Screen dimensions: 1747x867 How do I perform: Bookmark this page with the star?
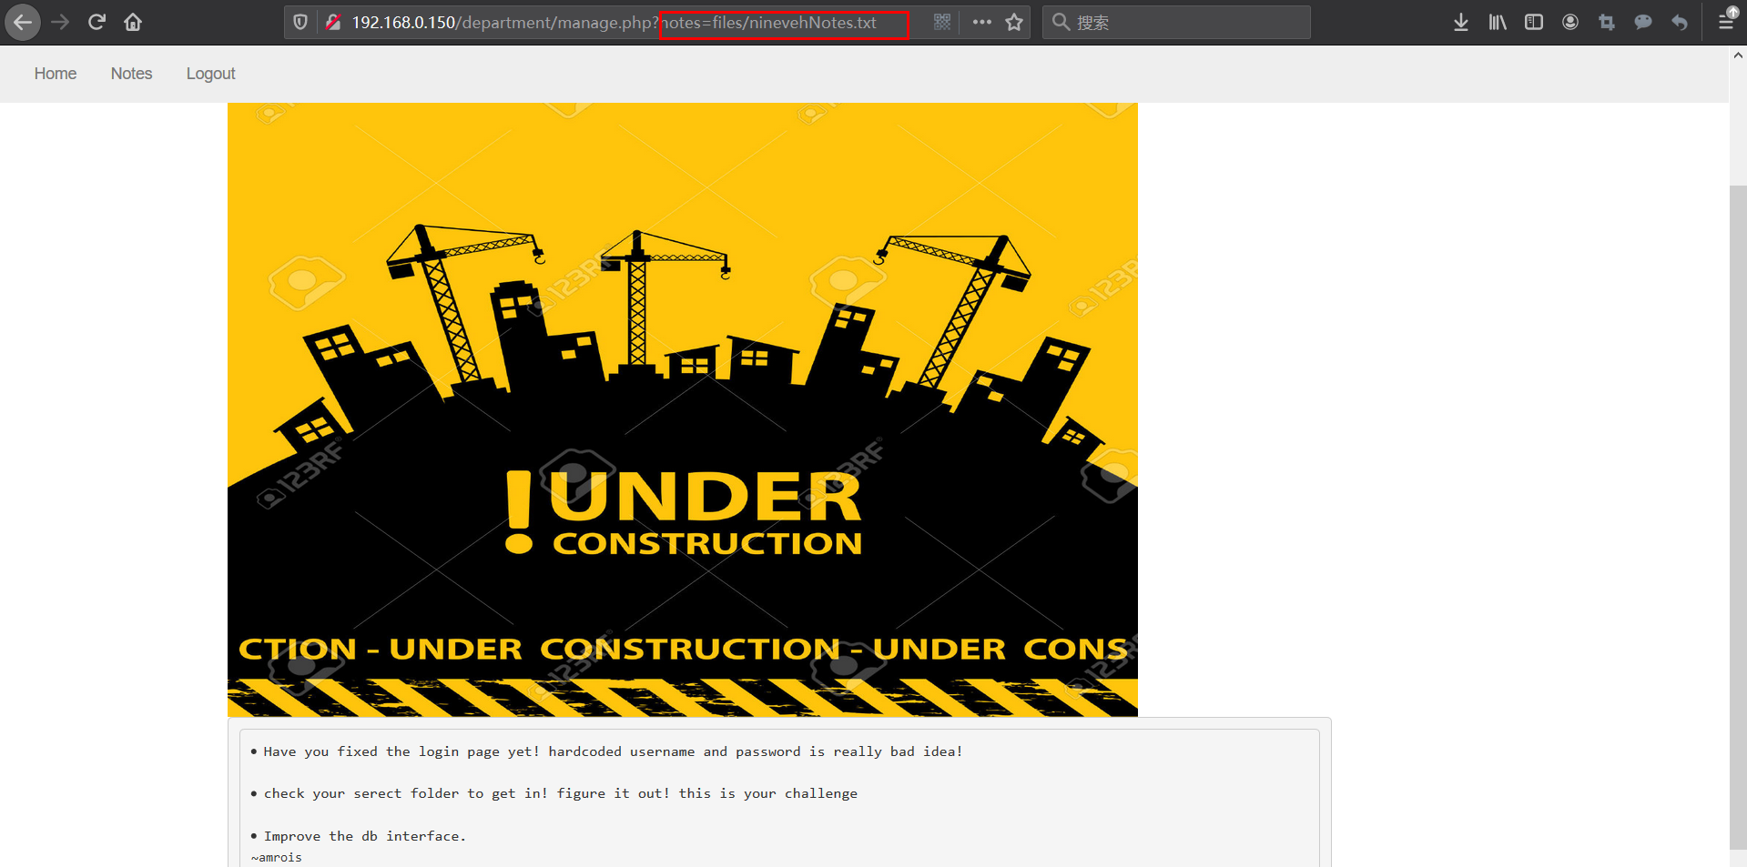tap(1014, 22)
